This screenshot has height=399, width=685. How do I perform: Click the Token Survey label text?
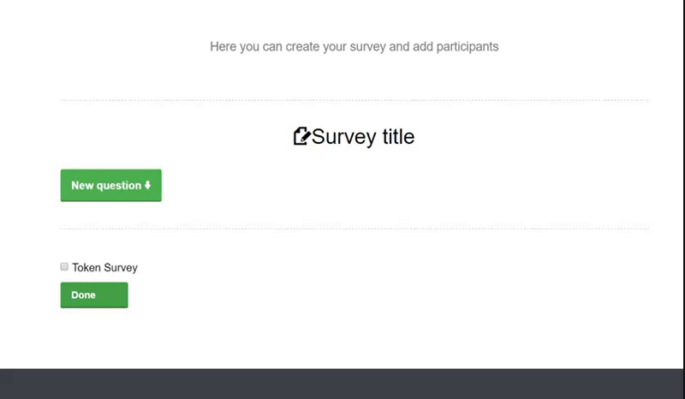104,267
